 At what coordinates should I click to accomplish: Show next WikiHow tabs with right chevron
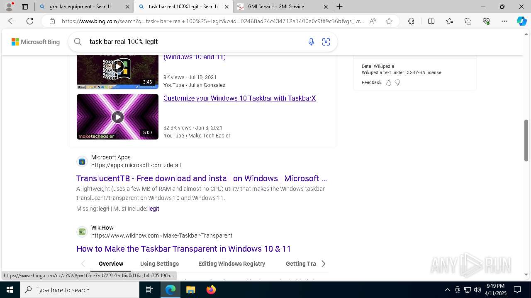coord(324,264)
